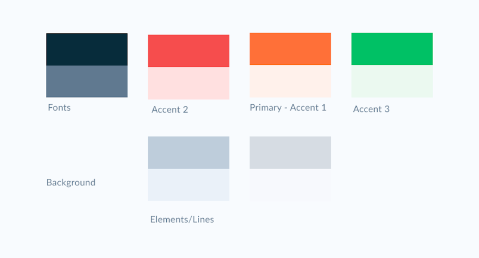Click the word "Elements" in the bottom label
This screenshot has height=258, width=479.
coord(169,219)
